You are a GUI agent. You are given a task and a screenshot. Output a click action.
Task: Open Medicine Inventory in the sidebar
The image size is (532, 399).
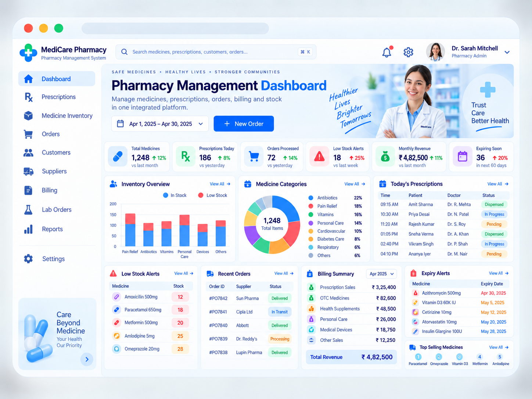57,116
